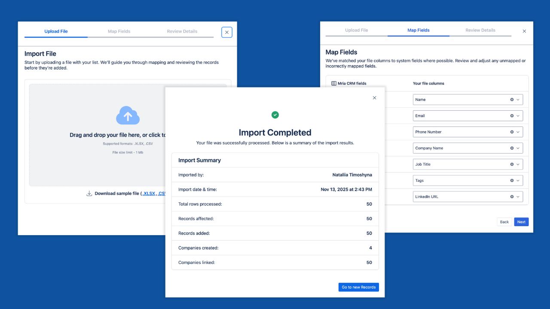
Task: Clear the LinkedIn URL column mapping
Action: click(512, 197)
